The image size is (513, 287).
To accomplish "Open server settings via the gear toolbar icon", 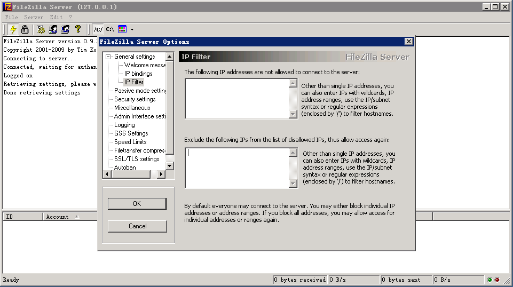I will 41,29.
